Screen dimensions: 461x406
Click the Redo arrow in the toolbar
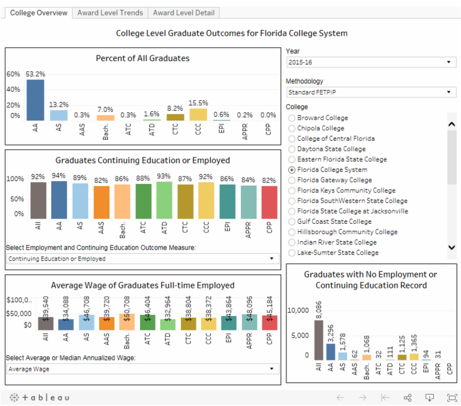pyautogui.click(x=362, y=397)
